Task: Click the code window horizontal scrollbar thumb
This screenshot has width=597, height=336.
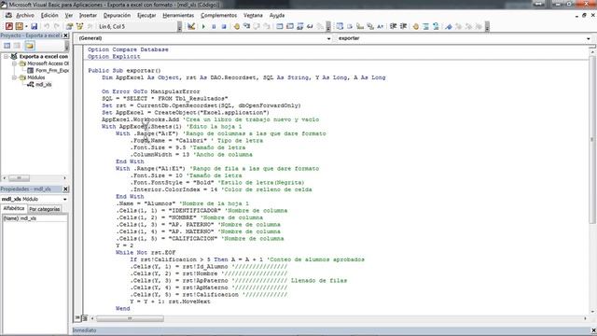Action: click(x=130, y=318)
